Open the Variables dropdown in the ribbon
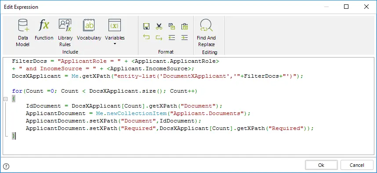The height and width of the screenshot is (173, 377). coord(115,32)
